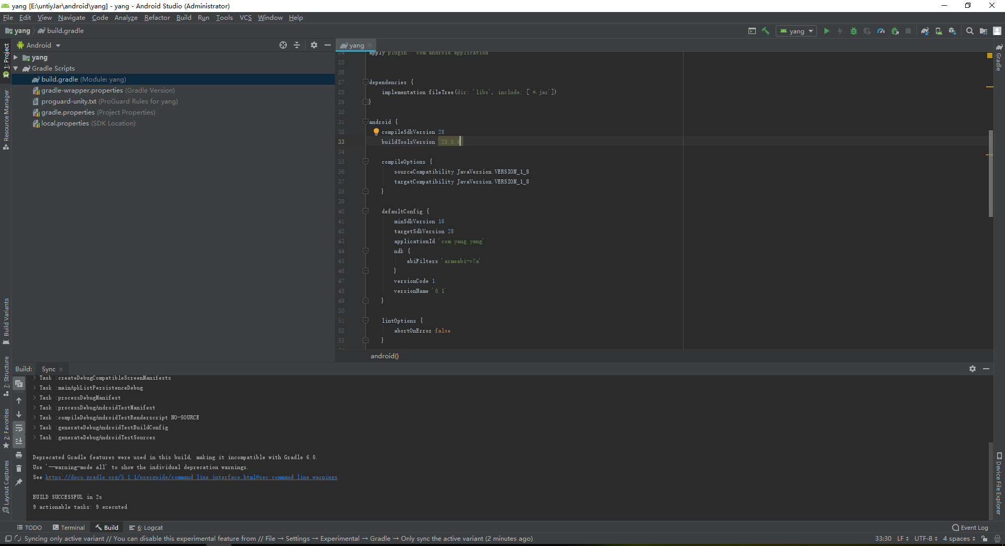Screen dimensions: 1005x546
Task: Toggle scroll to end in Build output
Action: click(x=19, y=441)
